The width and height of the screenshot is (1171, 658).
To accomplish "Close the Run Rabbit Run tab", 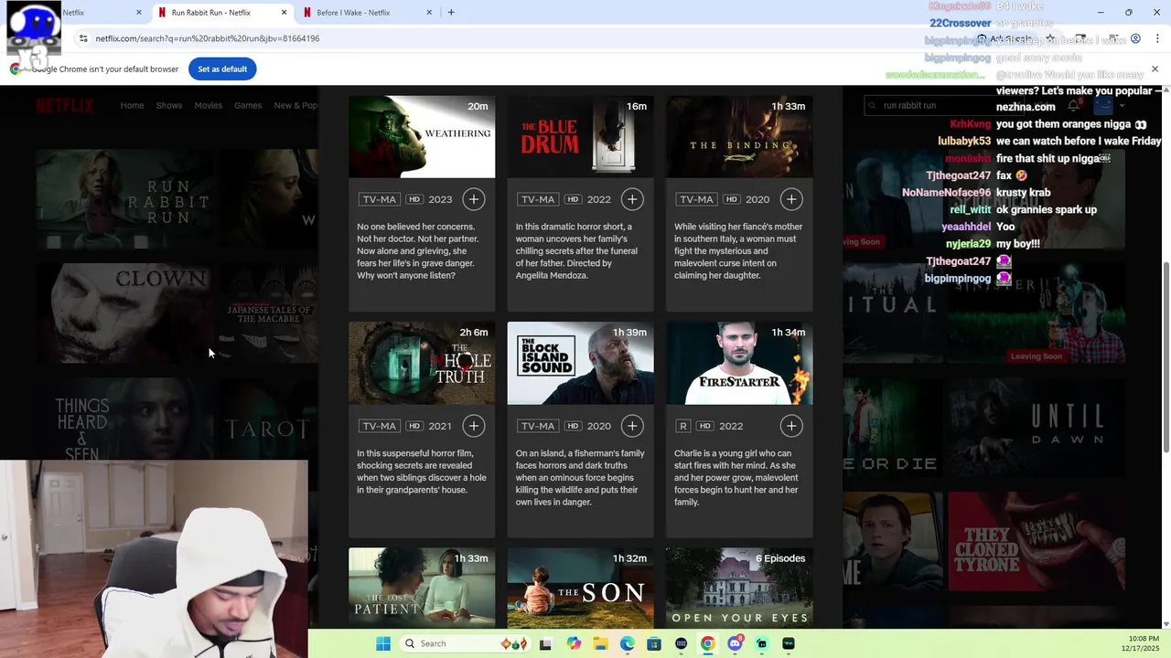I will tap(284, 13).
